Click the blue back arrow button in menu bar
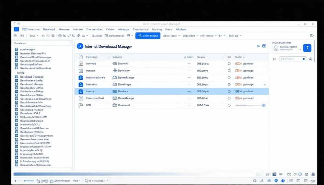 click(16, 29)
